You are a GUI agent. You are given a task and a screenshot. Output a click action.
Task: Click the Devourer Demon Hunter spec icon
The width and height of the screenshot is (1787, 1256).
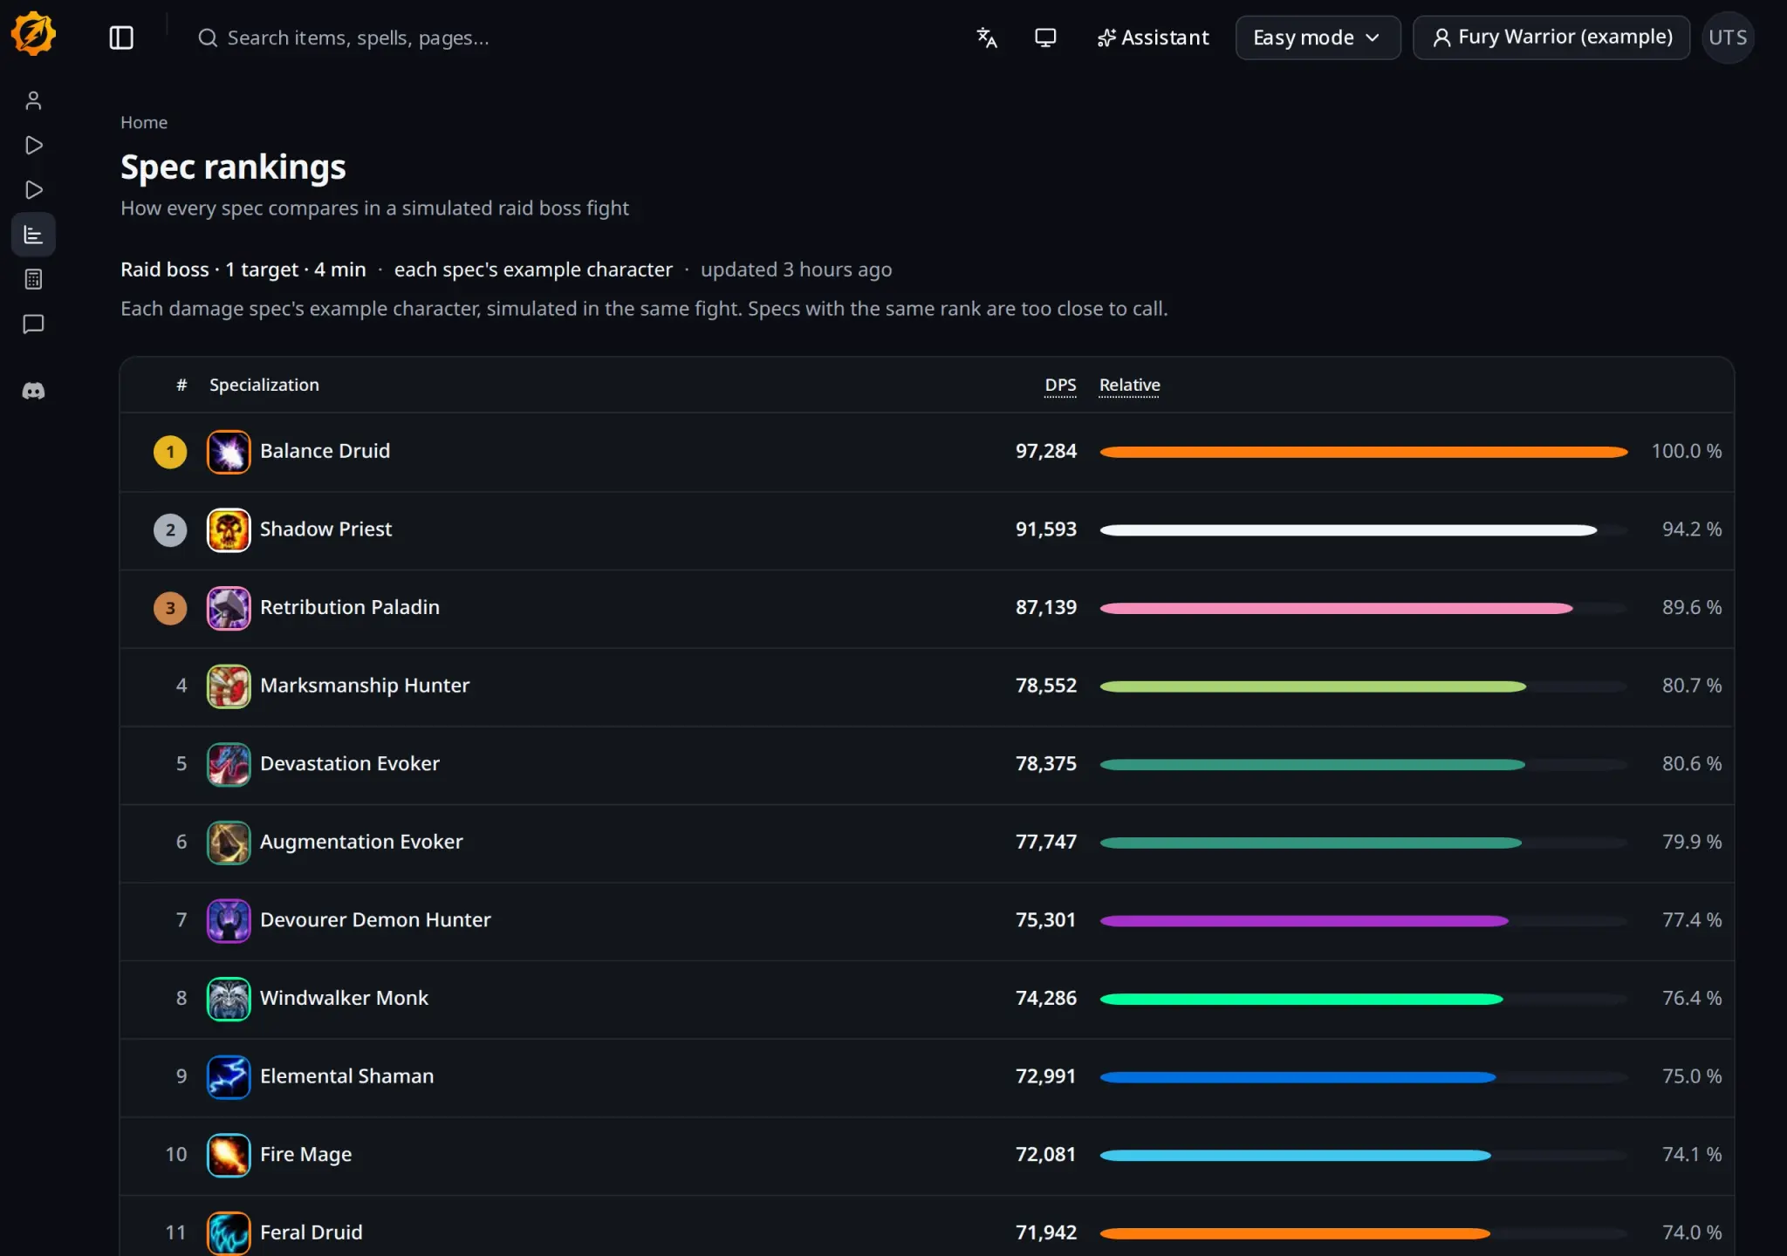click(229, 920)
